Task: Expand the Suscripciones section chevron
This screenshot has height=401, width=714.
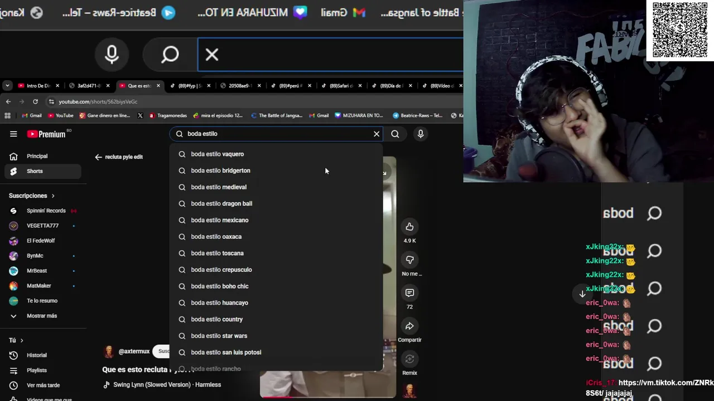Action: click(x=53, y=196)
